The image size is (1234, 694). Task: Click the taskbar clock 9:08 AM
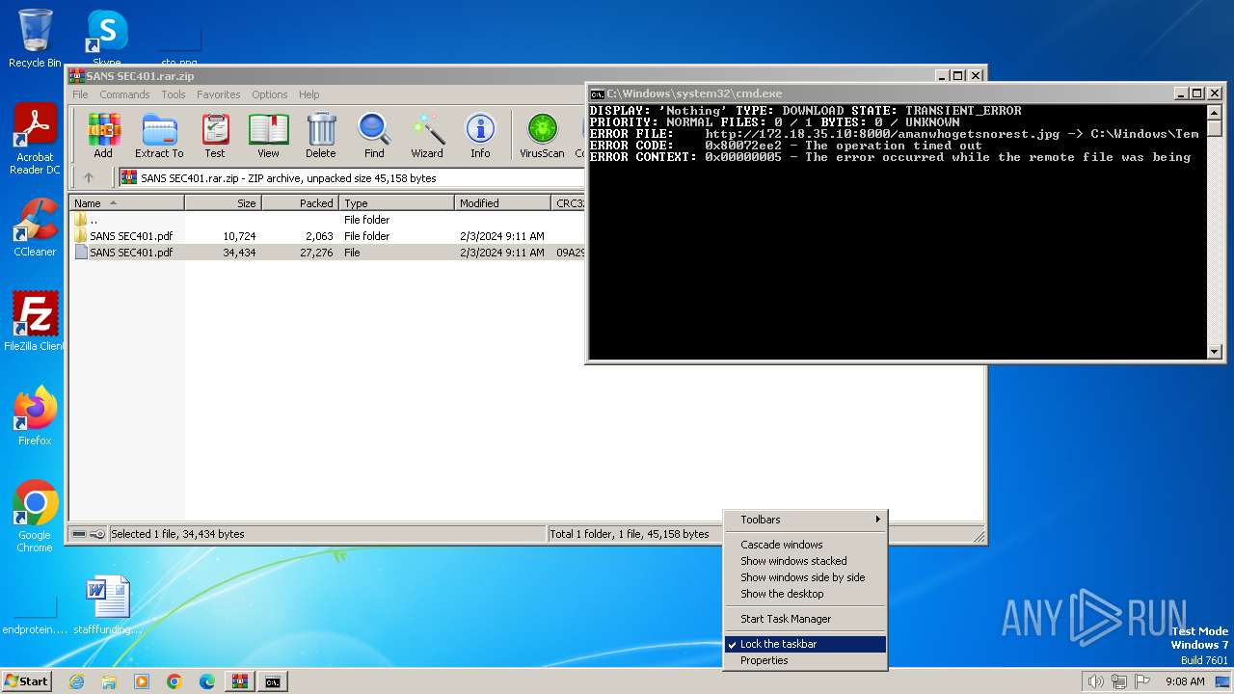(x=1185, y=681)
